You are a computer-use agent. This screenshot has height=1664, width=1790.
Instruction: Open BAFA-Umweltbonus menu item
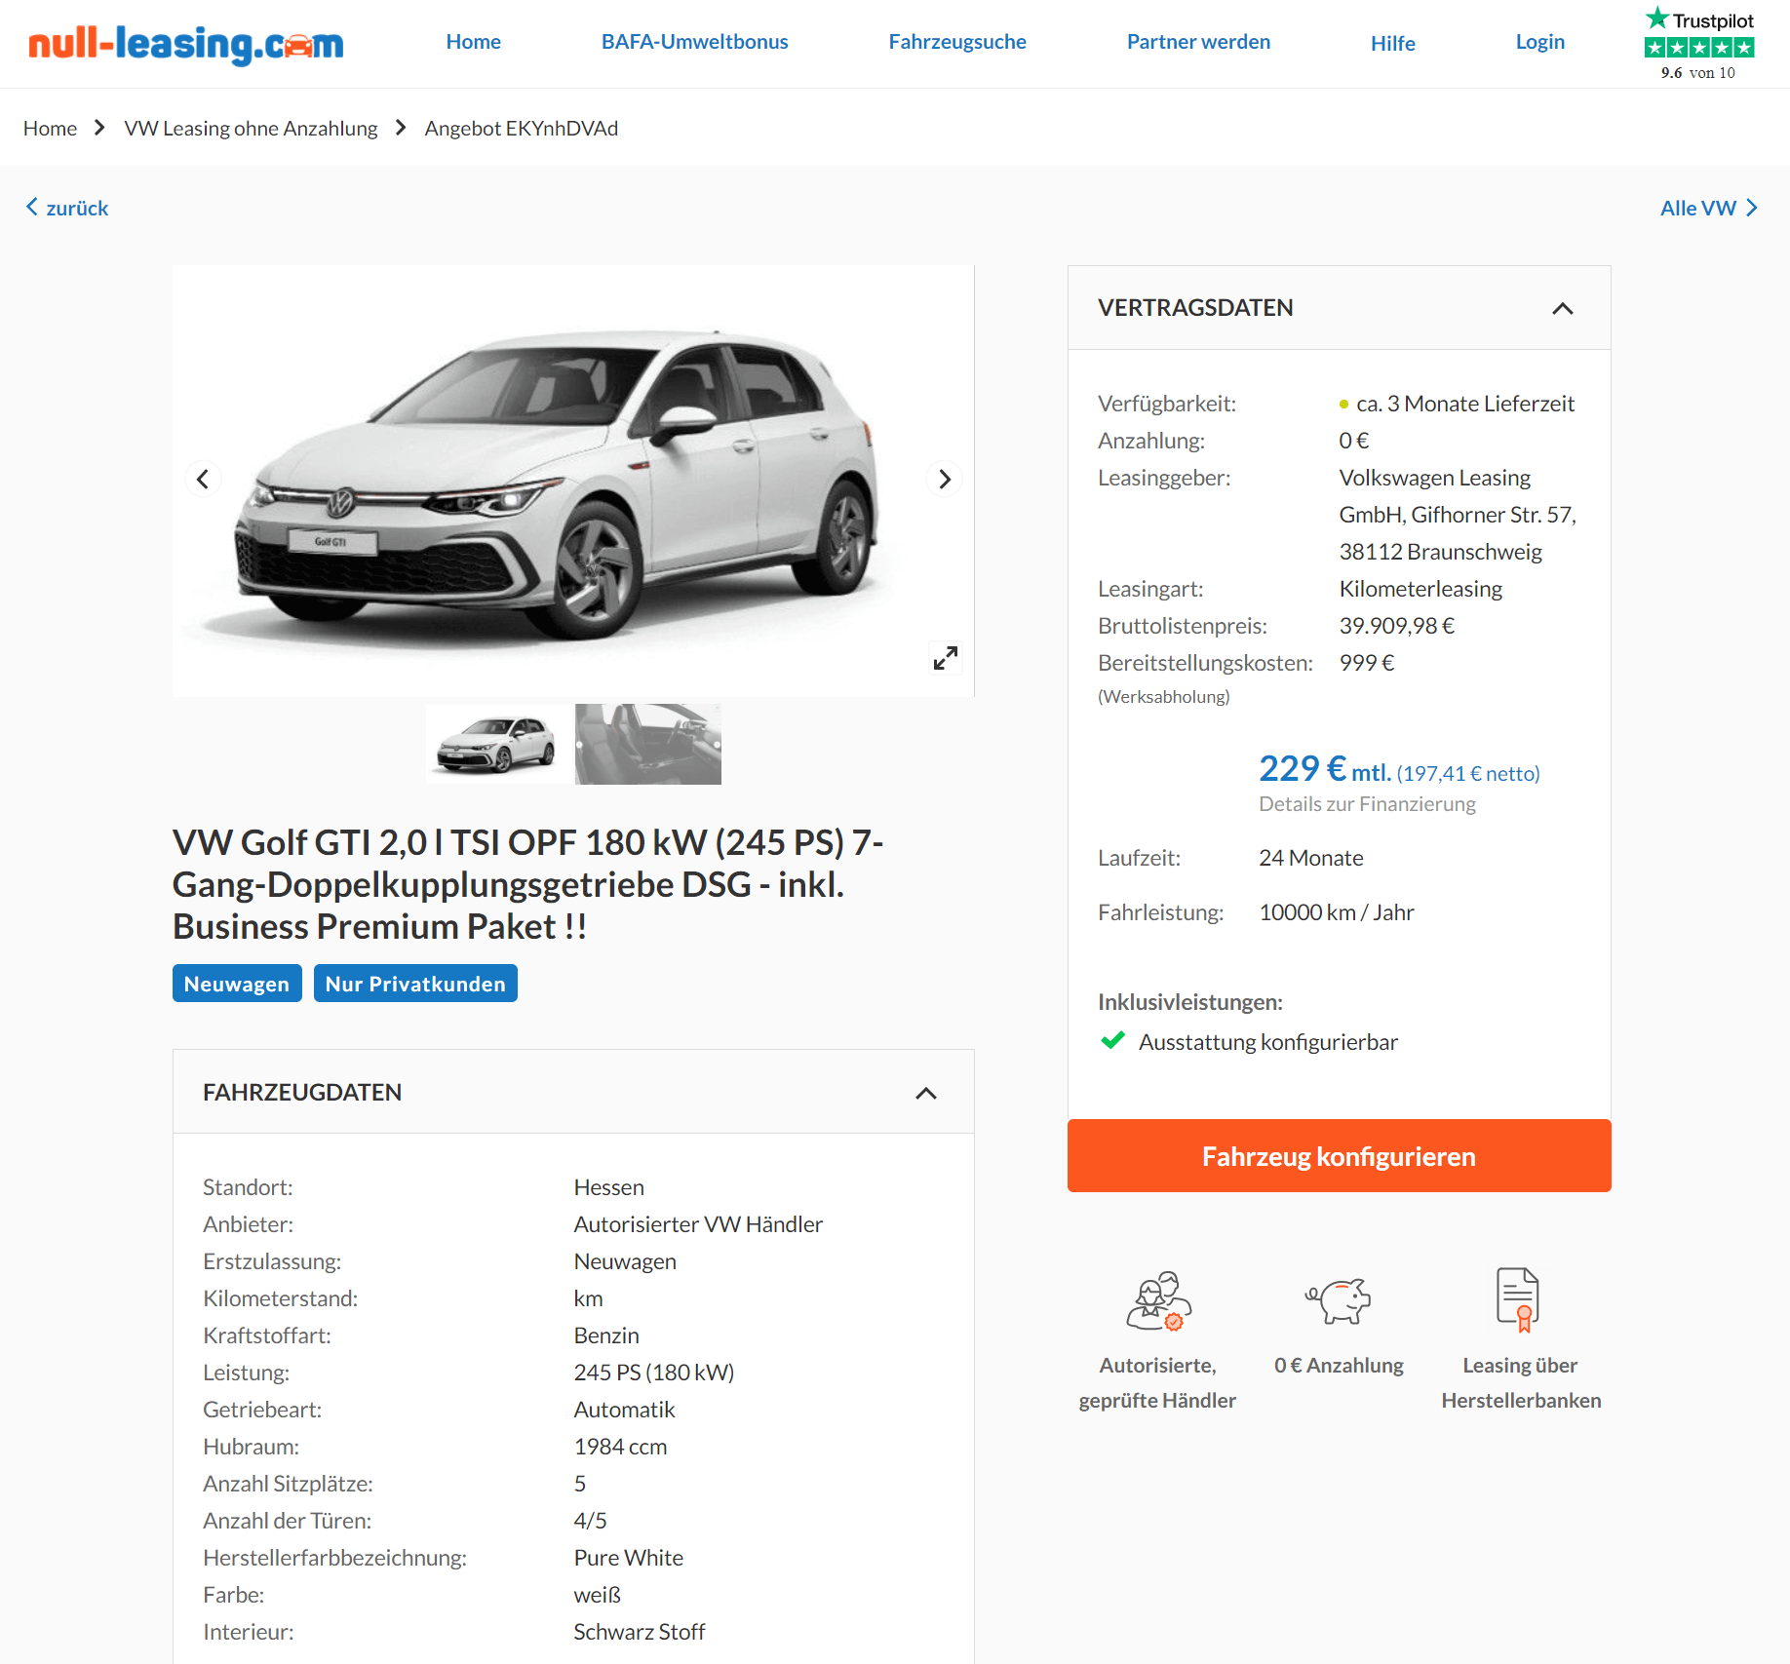click(694, 42)
